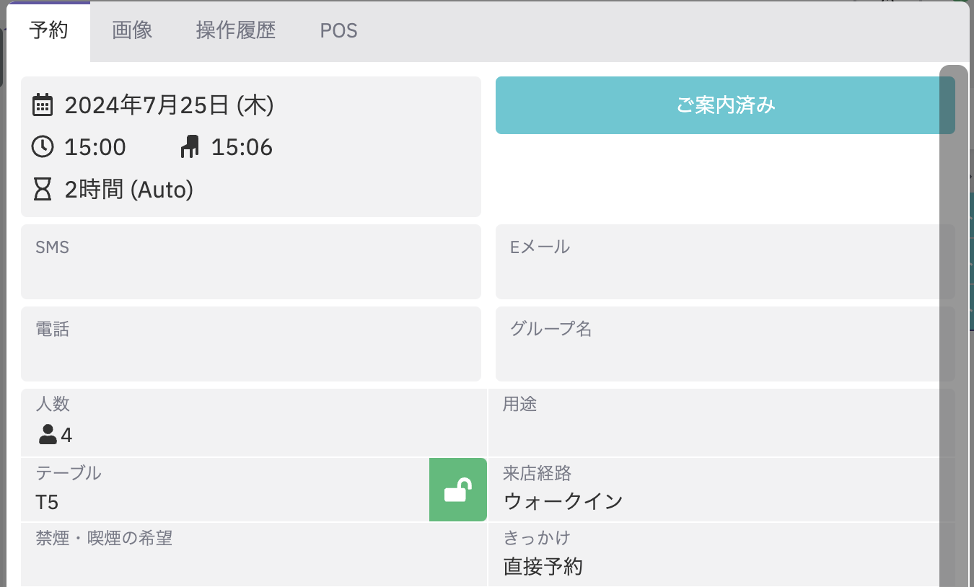Click the hourglass duration icon

[x=43, y=190]
